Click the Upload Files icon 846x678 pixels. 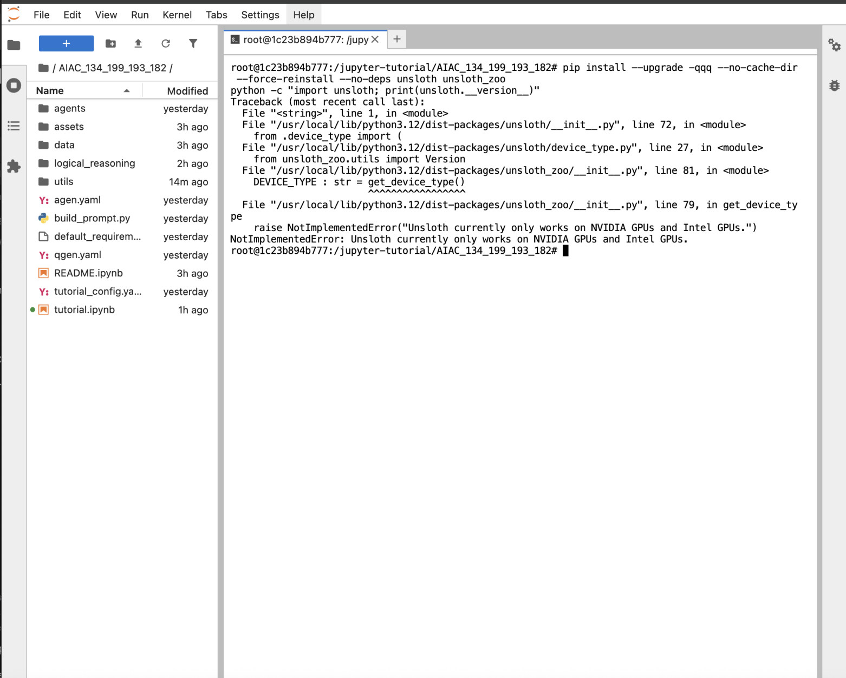138,43
